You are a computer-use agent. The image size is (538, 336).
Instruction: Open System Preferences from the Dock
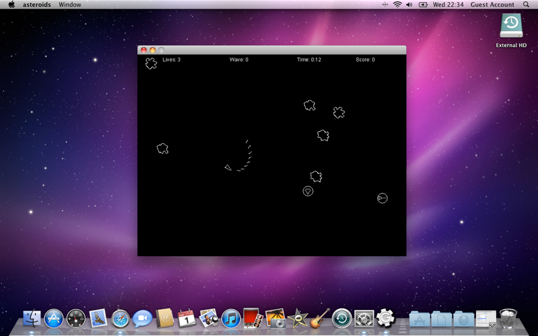[364, 319]
